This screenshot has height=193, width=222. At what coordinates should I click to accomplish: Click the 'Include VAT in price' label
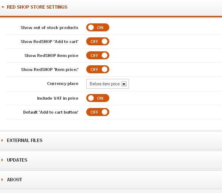pyautogui.click(x=57, y=98)
